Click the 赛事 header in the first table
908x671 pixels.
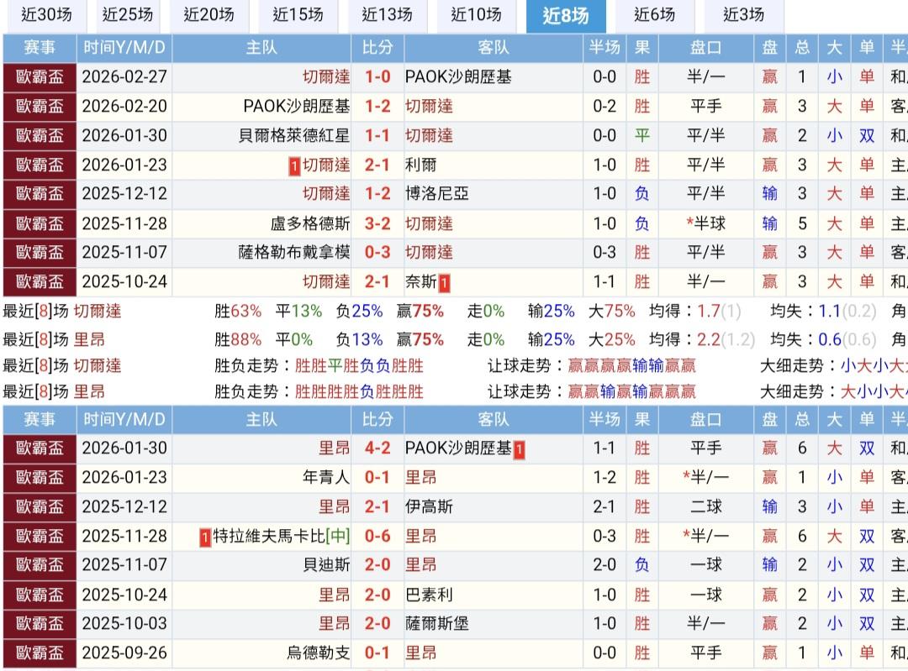point(40,47)
